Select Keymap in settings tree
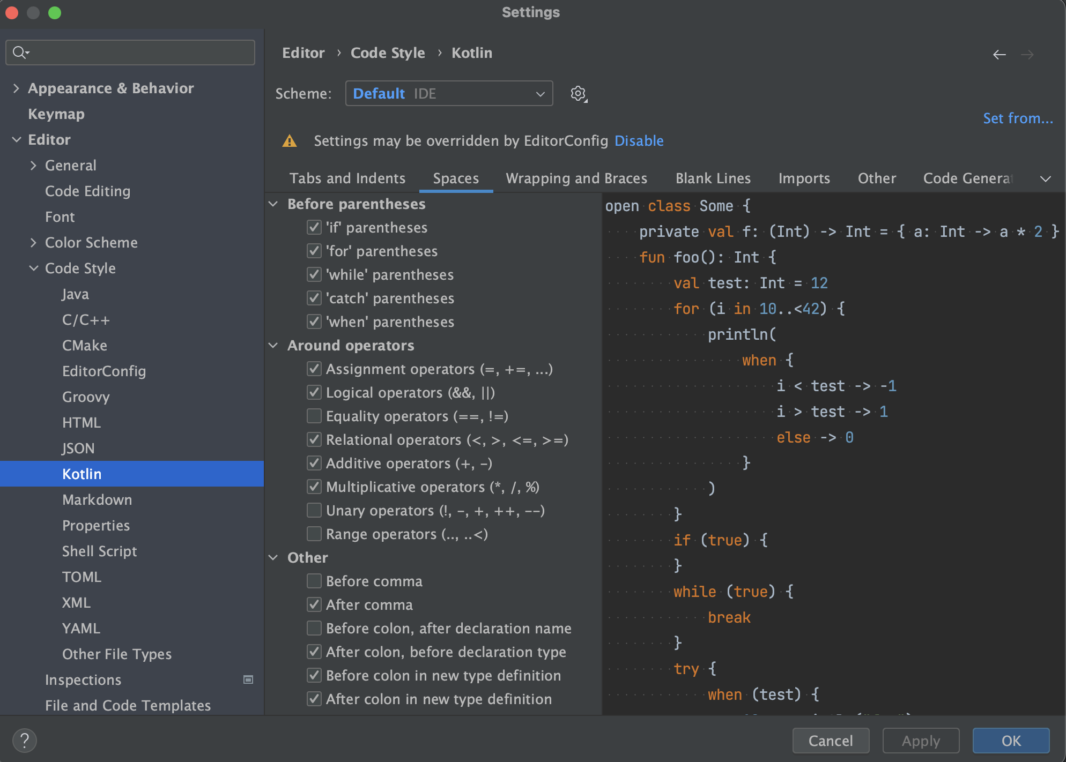Screen dimensions: 1066x762 [56, 114]
